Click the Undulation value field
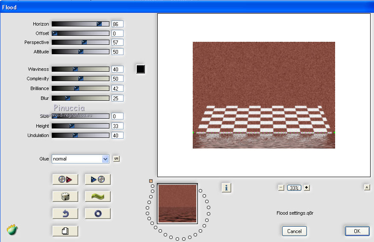Viewport: 374px width, 242px height. click(x=118, y=135)
